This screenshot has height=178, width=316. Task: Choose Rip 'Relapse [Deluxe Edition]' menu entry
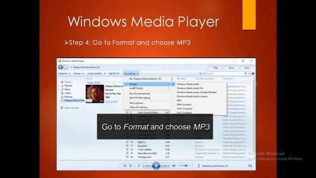147,79
